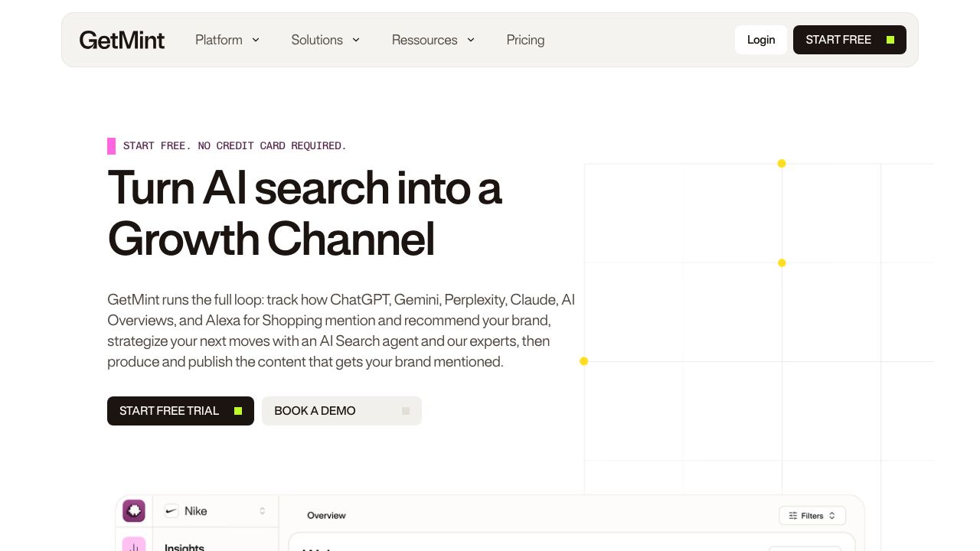Open the Solutions menu

click(317, 40)
